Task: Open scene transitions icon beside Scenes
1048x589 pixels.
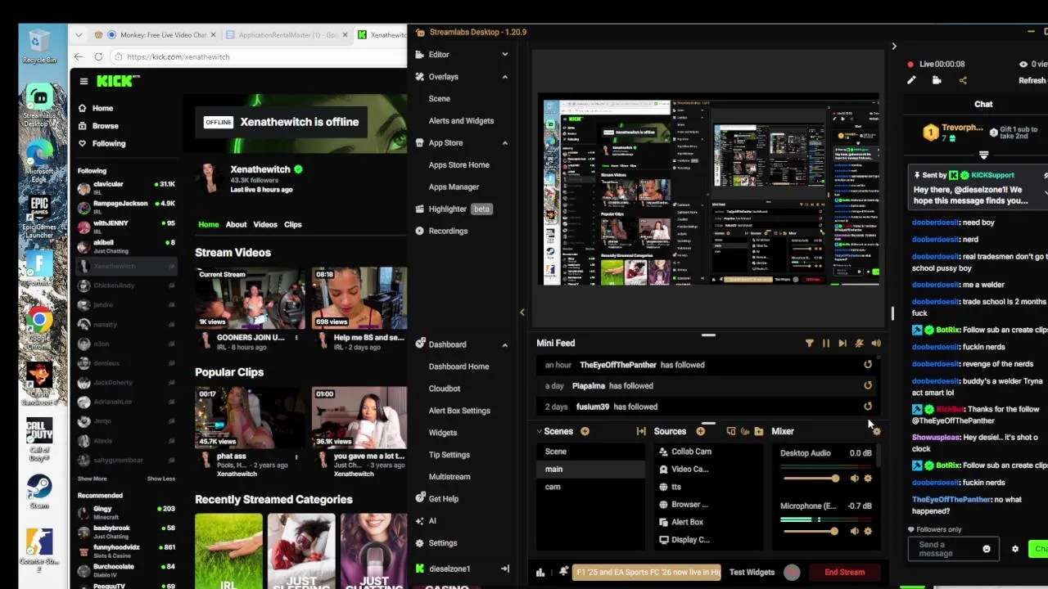Action: pos(641,431)
